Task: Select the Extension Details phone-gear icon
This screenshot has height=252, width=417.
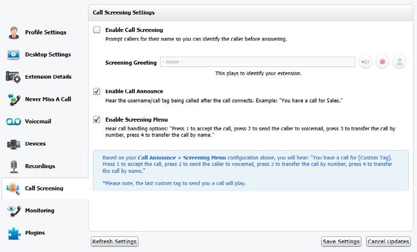Action: point(13,77)
